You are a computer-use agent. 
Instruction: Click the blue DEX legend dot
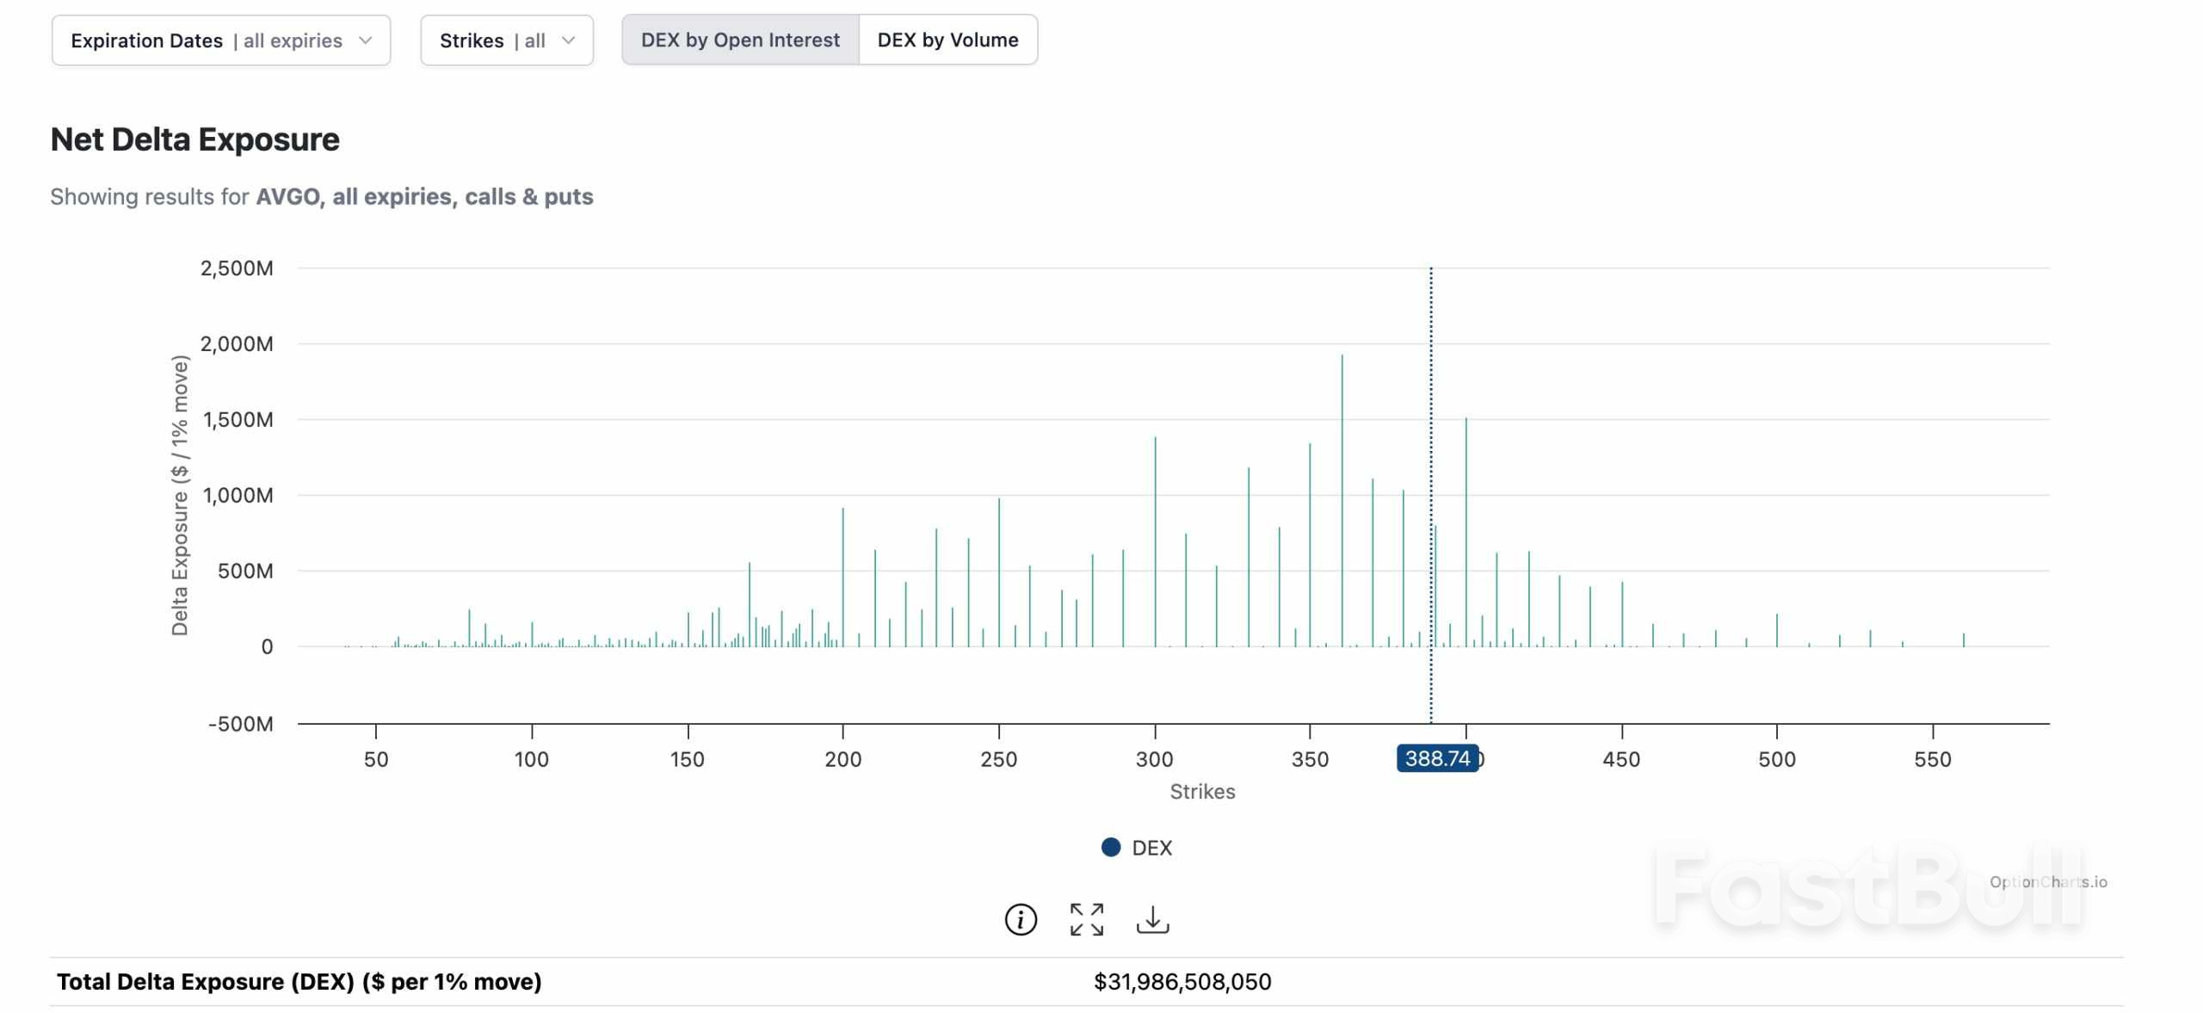point(1111,848)
